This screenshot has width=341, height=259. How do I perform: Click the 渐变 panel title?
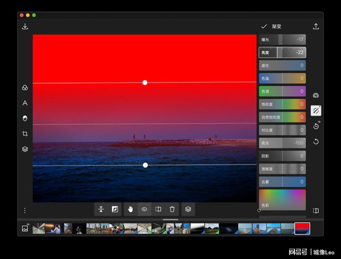pos(276,26)
